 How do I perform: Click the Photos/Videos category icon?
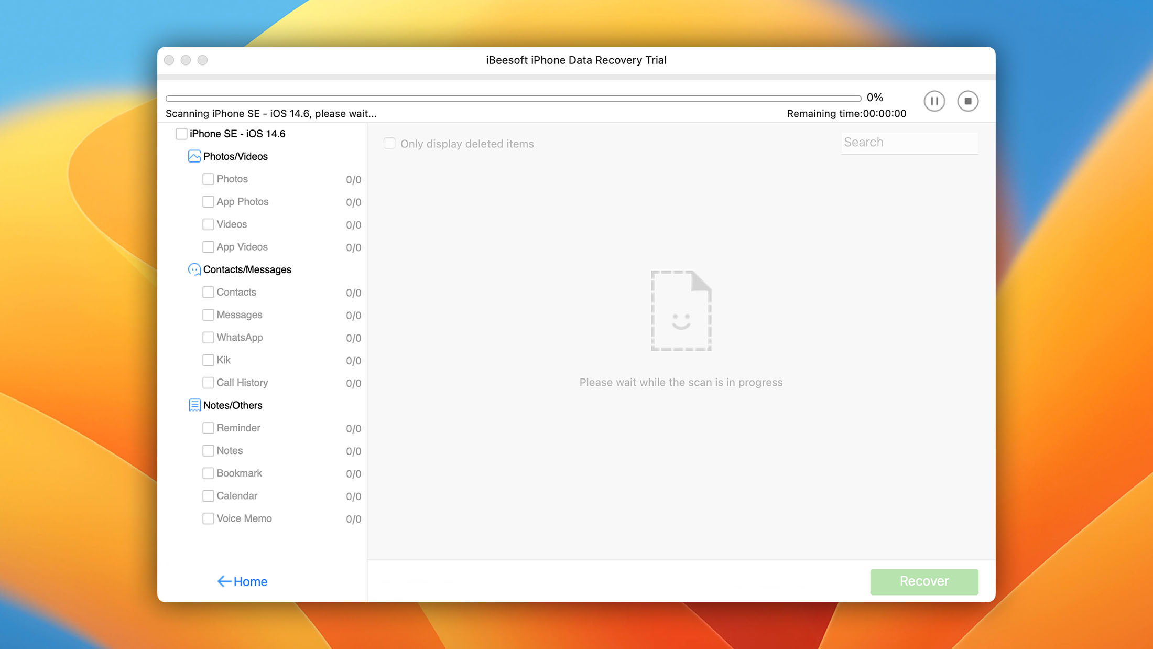click(194, 156)
